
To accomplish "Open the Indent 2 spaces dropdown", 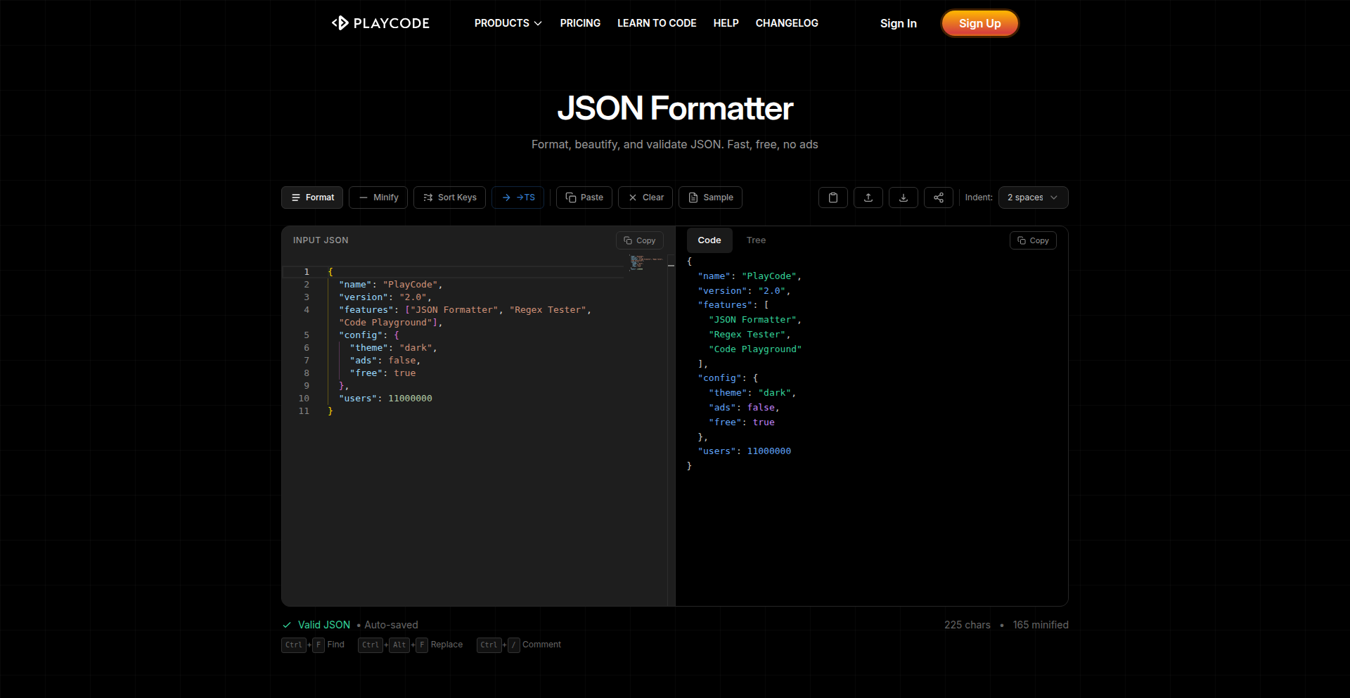I will pyautogui.click(x=1032, y=198).
